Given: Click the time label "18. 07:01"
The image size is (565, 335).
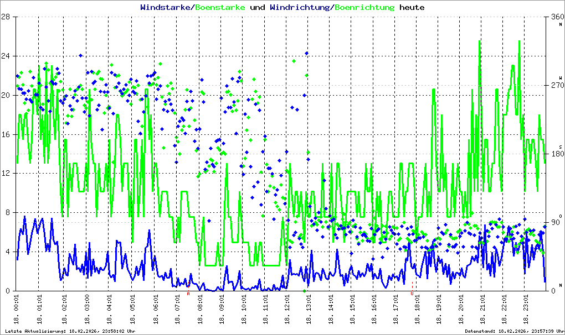Looking at the screenshot, I should 177,310.
